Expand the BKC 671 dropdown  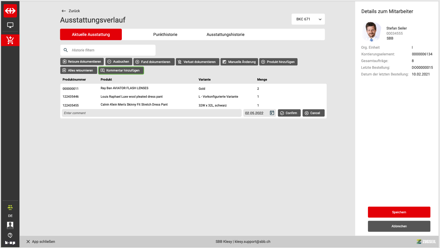pyautogui.click(x=308, y=19)
